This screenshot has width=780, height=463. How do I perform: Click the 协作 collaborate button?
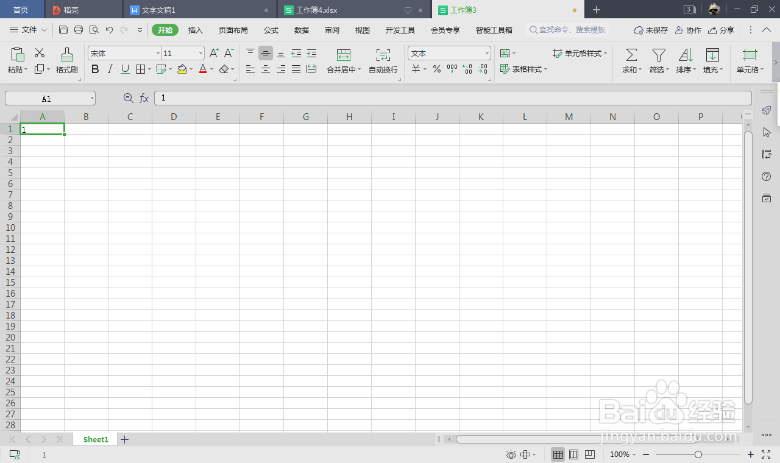pyautogui.click(x=687, y=29)
